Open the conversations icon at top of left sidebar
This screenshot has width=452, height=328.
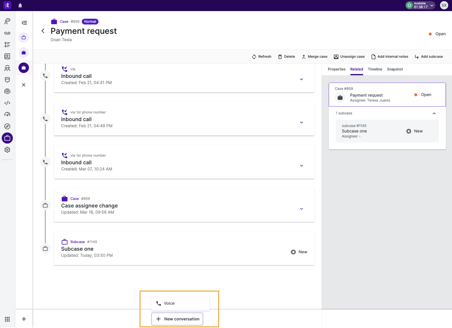tap(7, 21)
